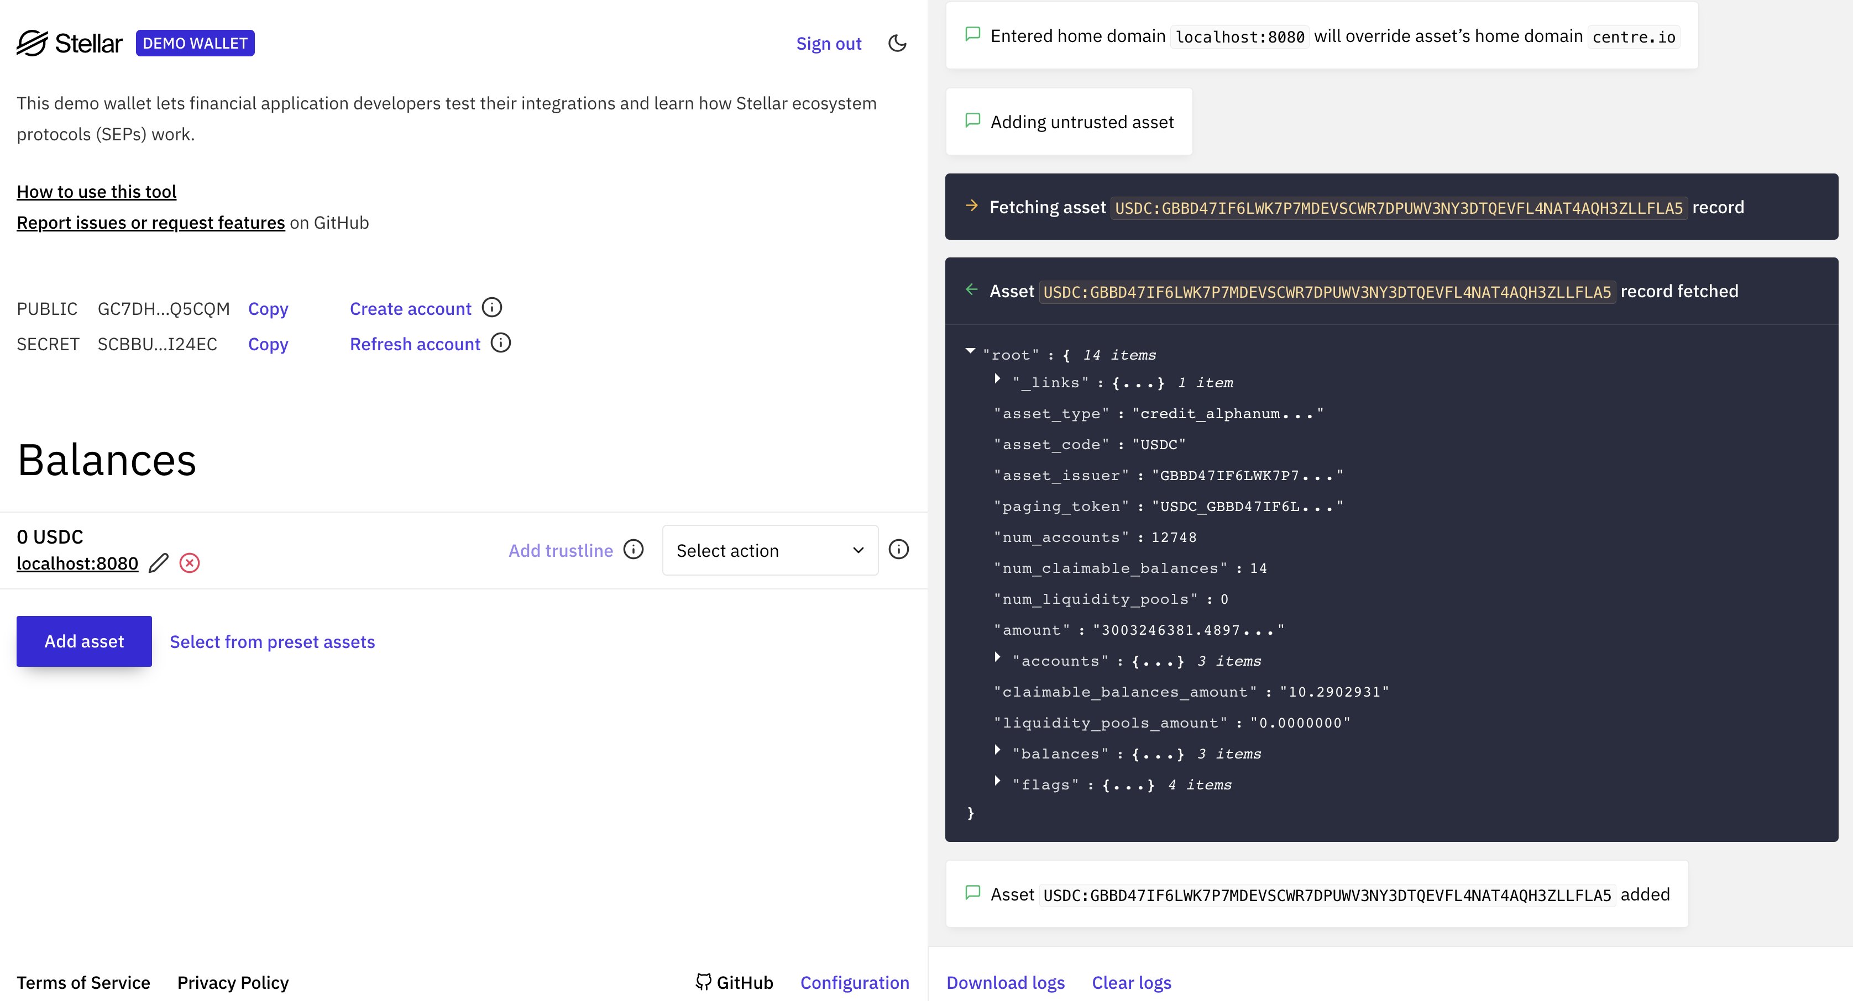Click the Copy icon for PUBLIC key

tap(269, 308)
